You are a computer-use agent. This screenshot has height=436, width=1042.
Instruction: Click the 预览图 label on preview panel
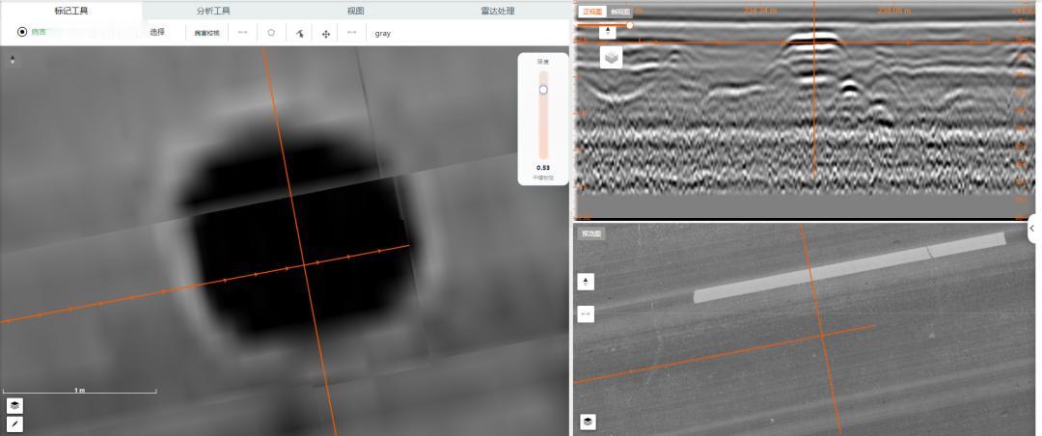[590, 233]
